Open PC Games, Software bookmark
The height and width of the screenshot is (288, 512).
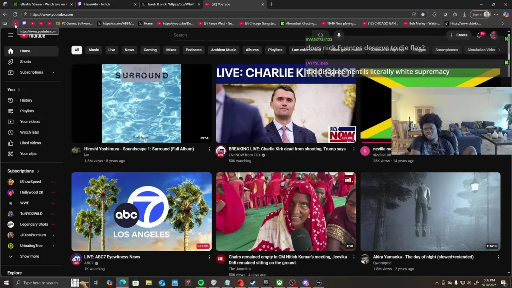coord(74,24)
